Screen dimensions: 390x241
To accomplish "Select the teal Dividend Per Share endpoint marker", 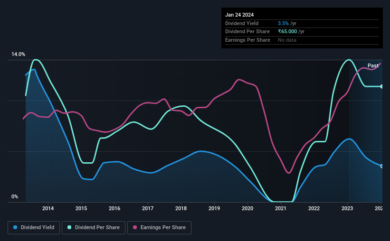I will pyautogui.click(x=382, y=86).
